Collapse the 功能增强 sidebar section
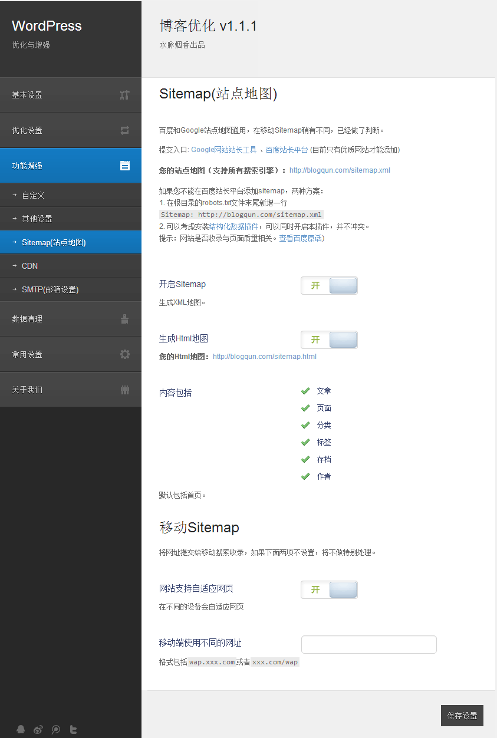 coord(71,166)
